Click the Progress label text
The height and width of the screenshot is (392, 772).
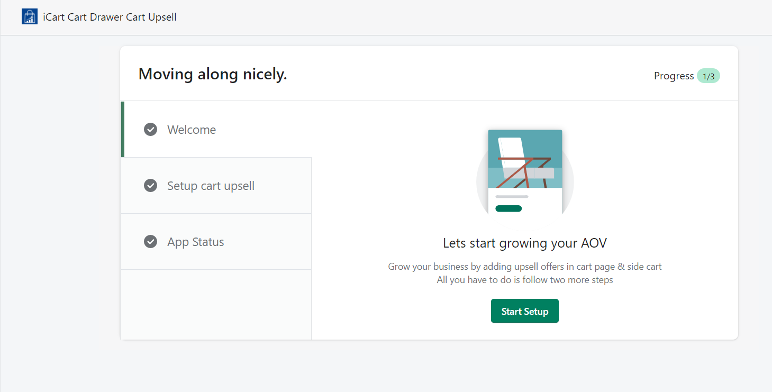(x=674, y=76)
